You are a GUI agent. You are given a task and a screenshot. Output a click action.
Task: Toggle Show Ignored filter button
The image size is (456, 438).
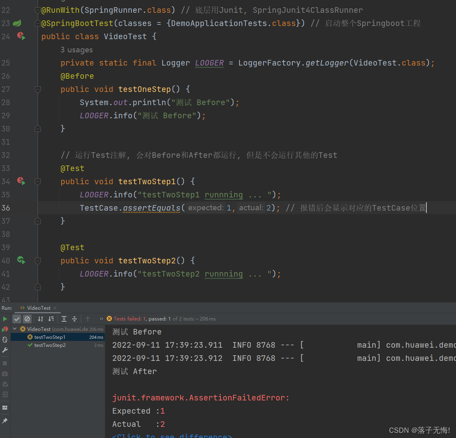coord(27,319)
